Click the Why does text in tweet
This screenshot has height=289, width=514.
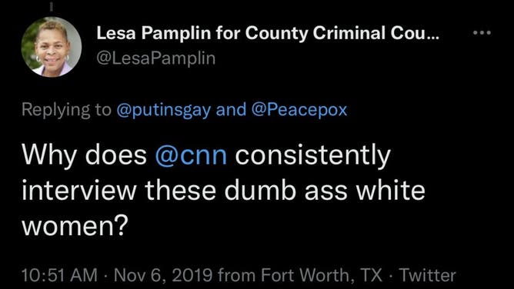(x=84, y=155)
